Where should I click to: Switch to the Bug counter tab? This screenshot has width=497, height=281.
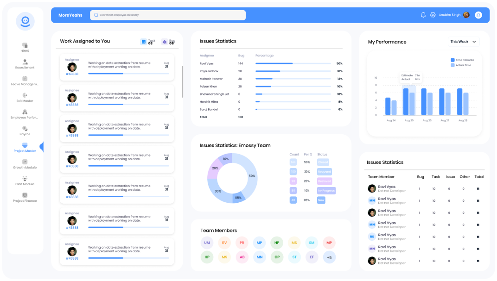(169, 41)
